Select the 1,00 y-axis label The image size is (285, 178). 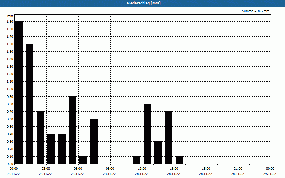pos(10,89)
